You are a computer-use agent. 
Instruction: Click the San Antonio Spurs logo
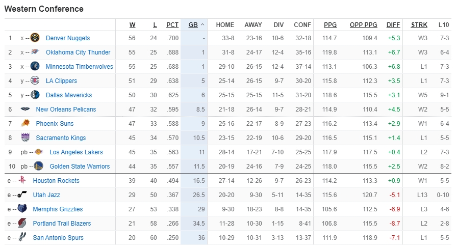point(22,238)
